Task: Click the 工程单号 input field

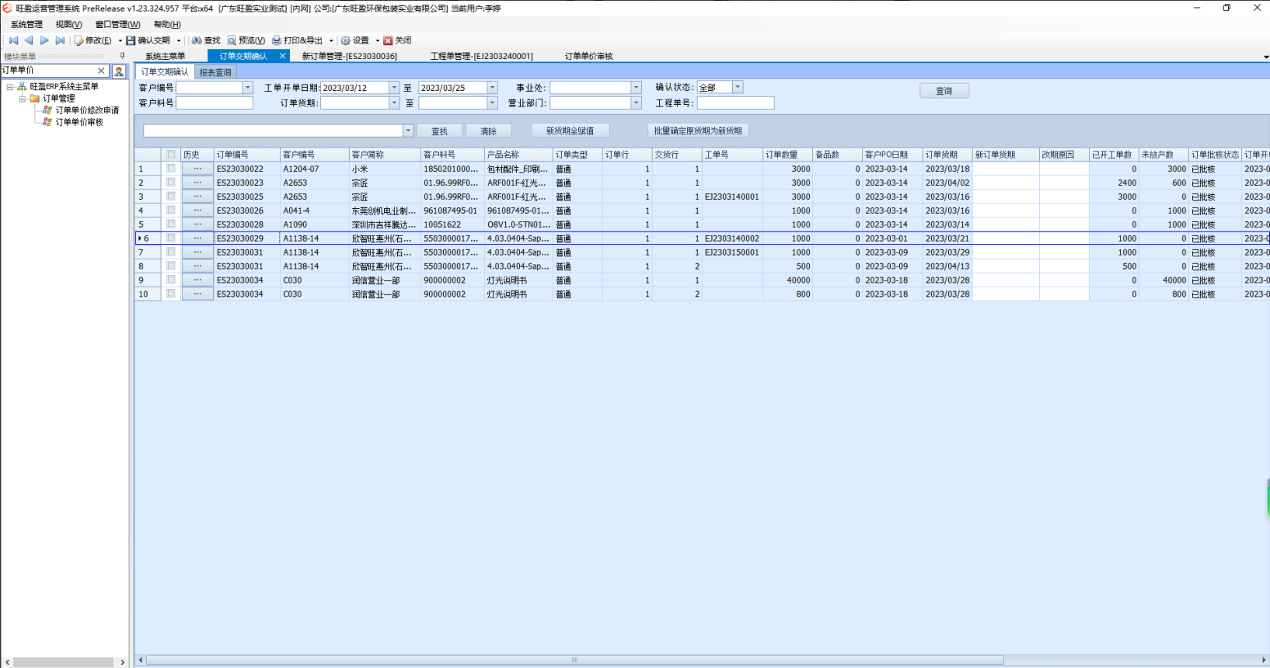Action: pyautogui.click(x=735, y=103)
